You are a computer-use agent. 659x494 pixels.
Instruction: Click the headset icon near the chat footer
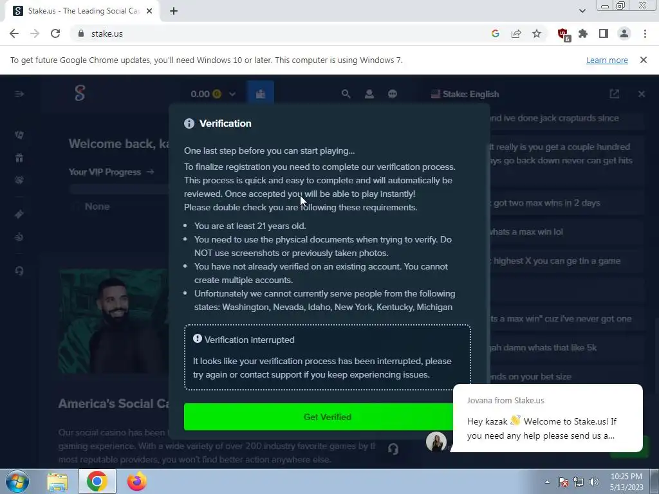tap(393, 449)
